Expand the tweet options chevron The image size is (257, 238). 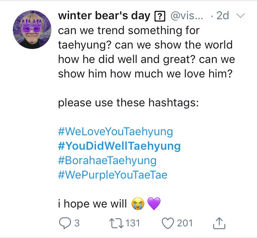tap(241, 16)
